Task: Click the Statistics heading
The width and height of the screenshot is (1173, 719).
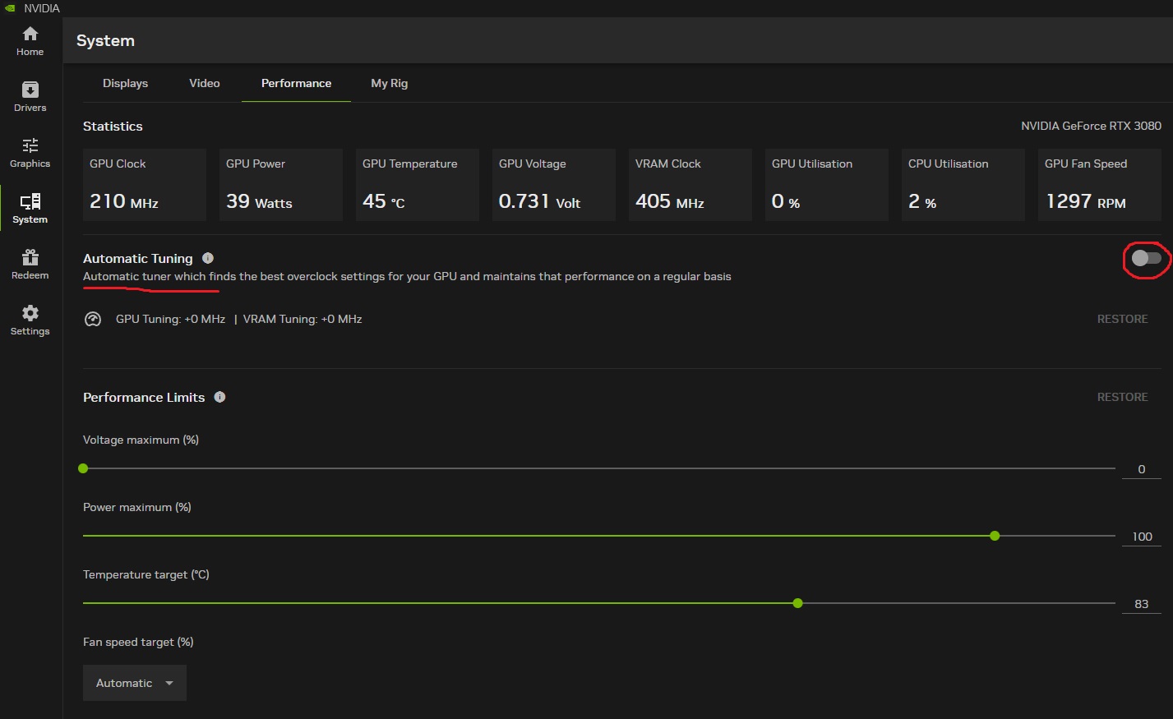Action: pyautogui.click(x=113, y=126)
